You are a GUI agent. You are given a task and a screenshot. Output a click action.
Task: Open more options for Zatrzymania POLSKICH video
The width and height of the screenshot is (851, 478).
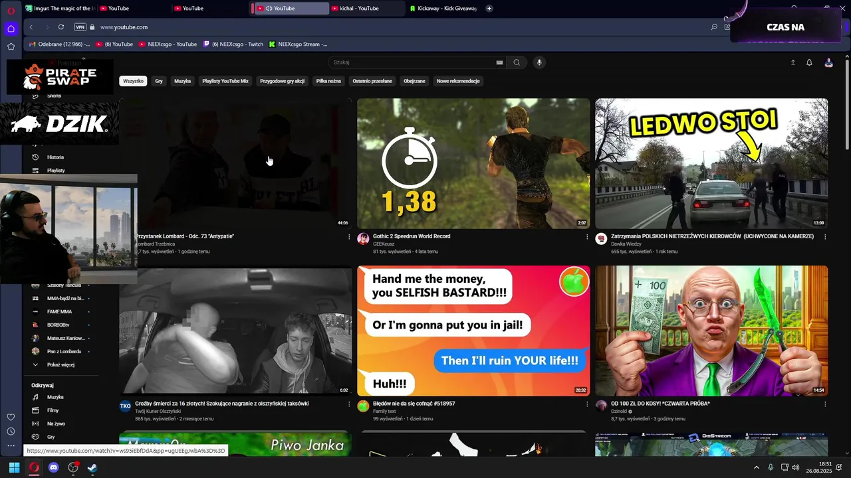pos(825,237)
